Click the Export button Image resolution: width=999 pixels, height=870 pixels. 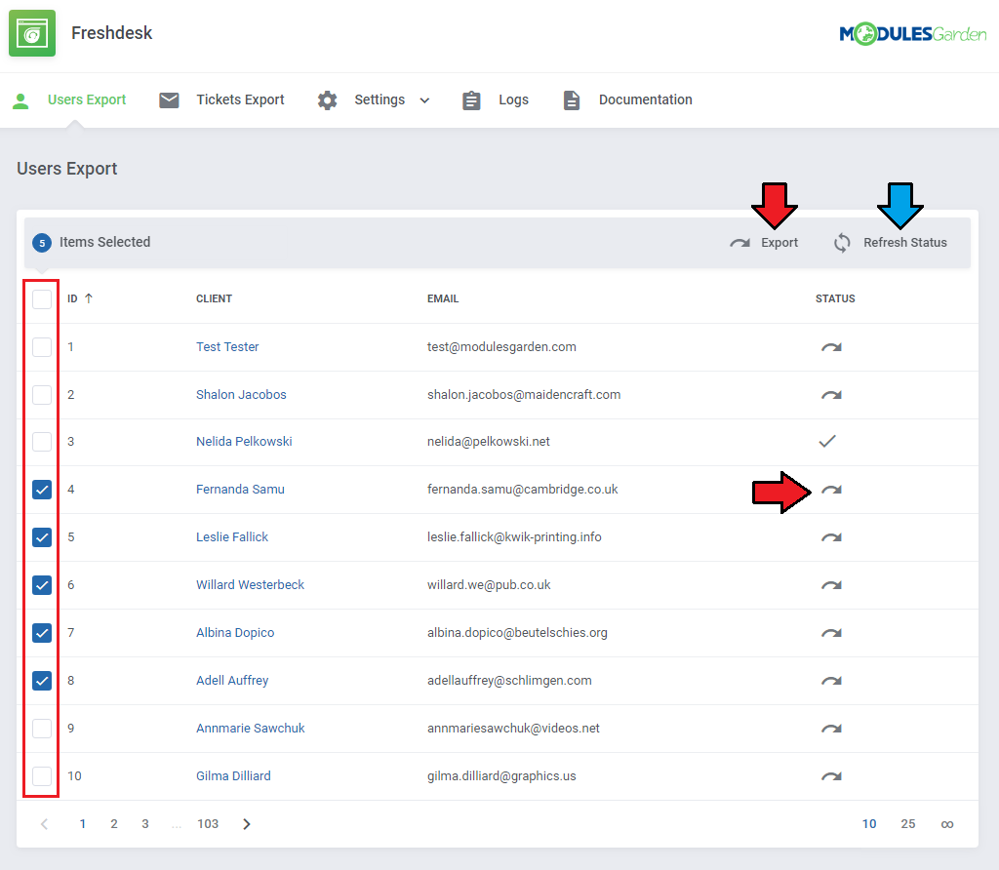click(764, 243)
